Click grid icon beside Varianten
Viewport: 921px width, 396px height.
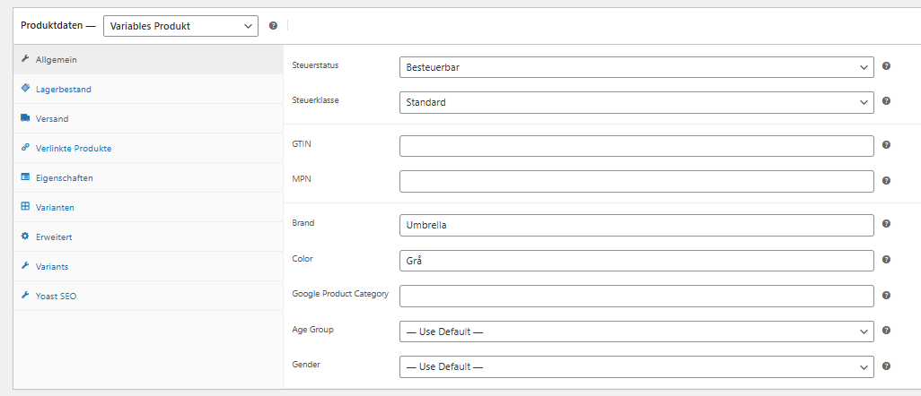click(24, 206)
